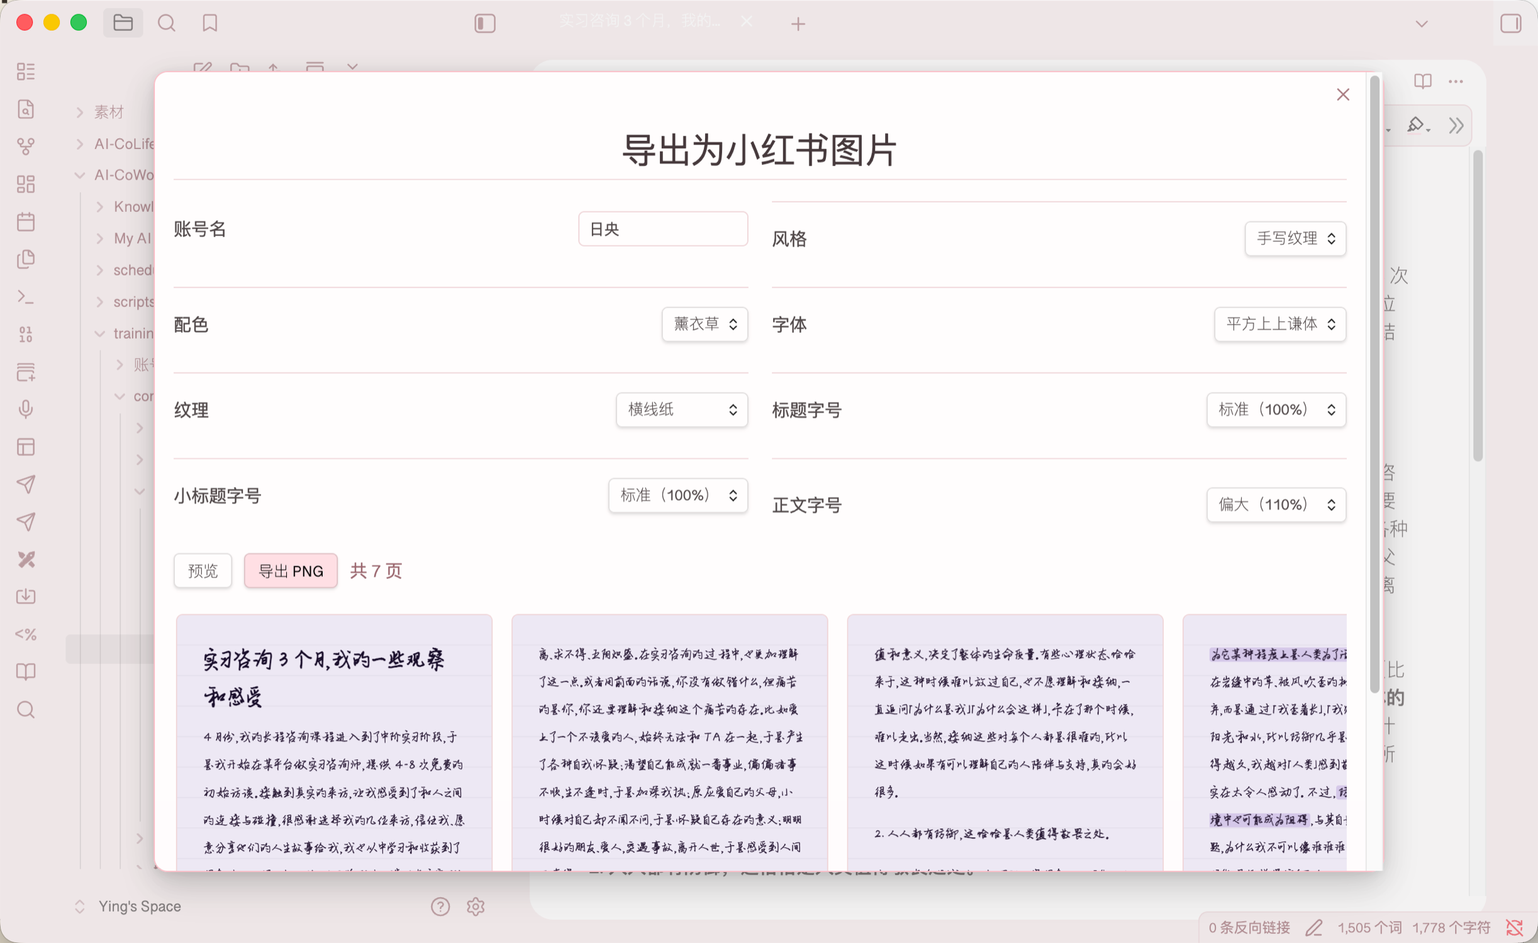Open help question mark icon
1538x943 pixels.
pos(440,907)
